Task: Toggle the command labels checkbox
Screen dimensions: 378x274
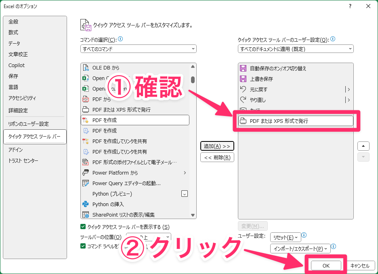Action: (83, 246)
